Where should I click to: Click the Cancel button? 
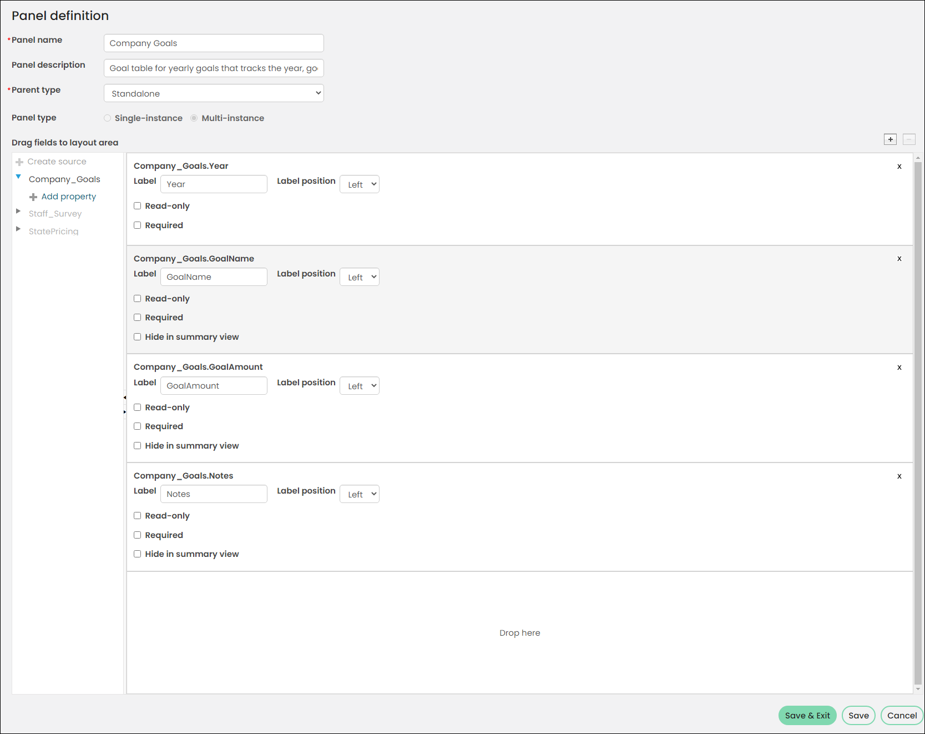(x=902, y=716)
